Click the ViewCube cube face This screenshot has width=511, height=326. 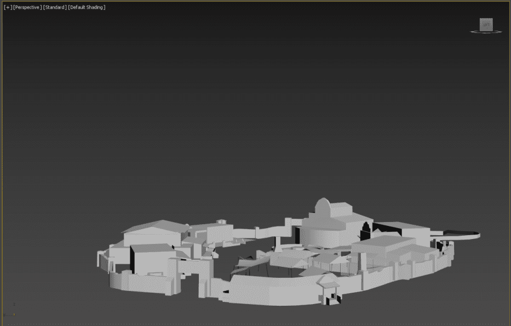tap(486, 25)
